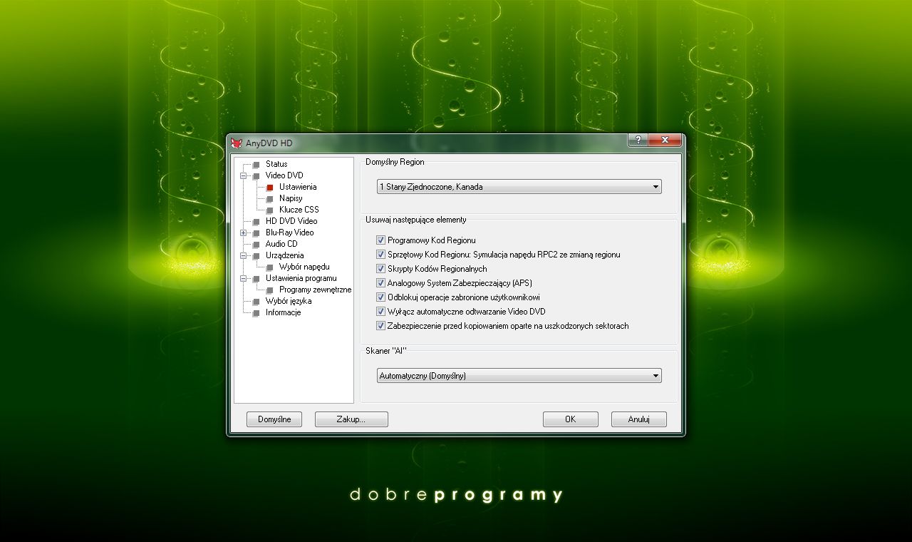The height and width of the screenshot is (542, 912).
Task: Click the Zakup... button
Action: tap(351, 419)
